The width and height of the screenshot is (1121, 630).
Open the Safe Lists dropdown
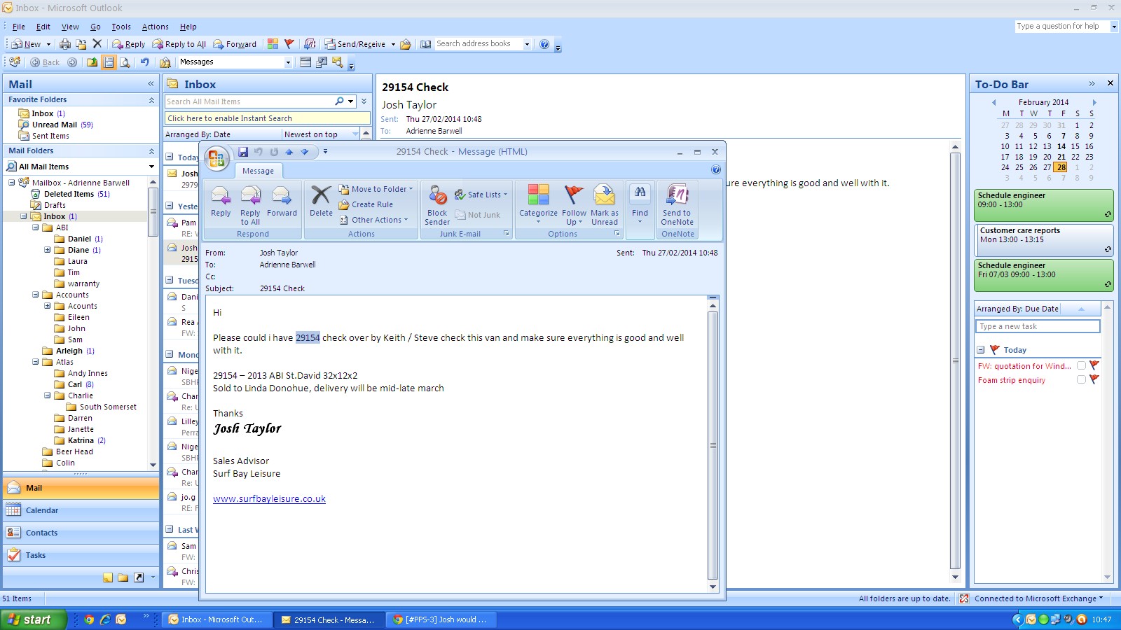pyautogui.click(x=481, y=195)
